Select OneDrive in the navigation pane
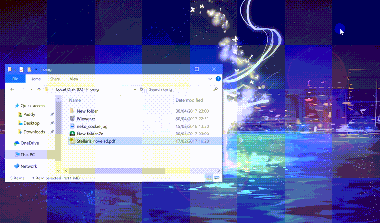 (26, 143)
